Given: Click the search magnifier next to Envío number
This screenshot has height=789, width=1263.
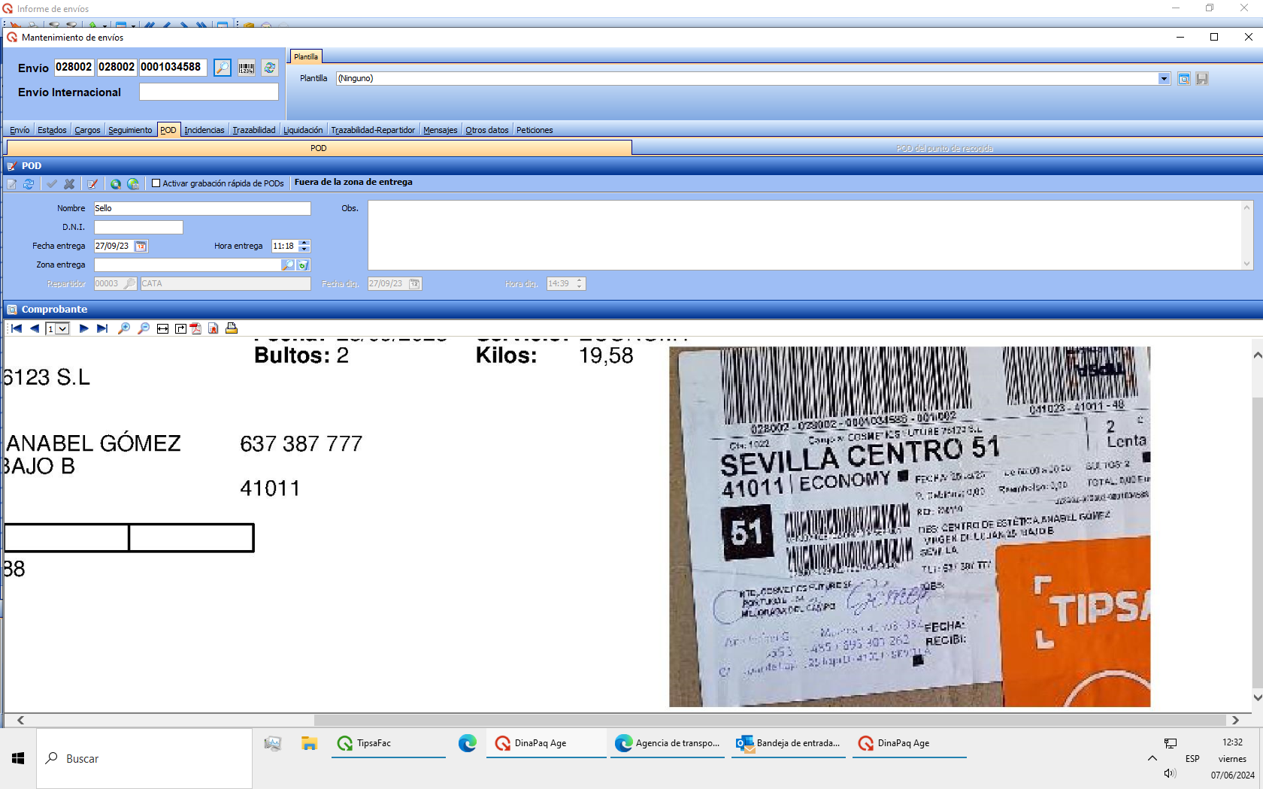Looking at the screenshot, I should (223, 68).
